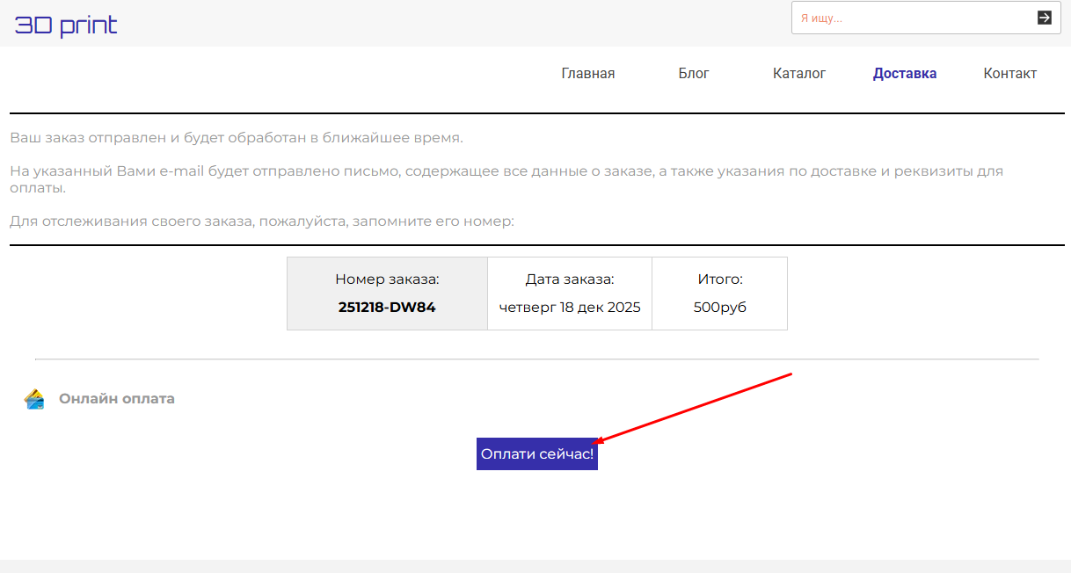This screenshot has width=1071, height=573.
Task: Go to the Блог page
Action: (693, 74)
